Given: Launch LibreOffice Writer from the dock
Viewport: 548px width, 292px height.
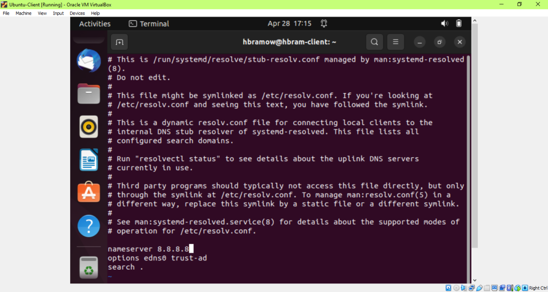Looking at the screenshot, I should pos(89,159).
